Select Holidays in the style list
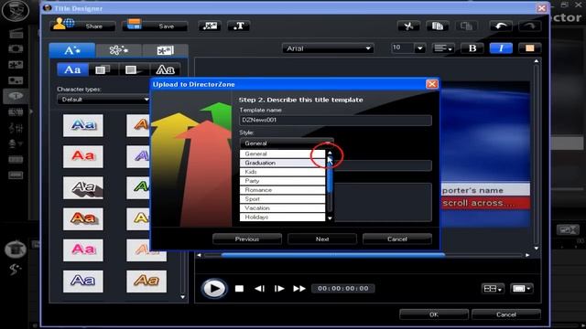The height and width of the screenshot is (329, 586). point(282,218)
